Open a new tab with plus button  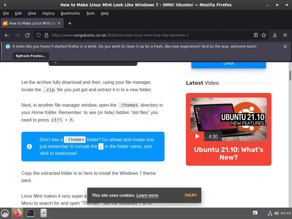[x=70, y=23]
